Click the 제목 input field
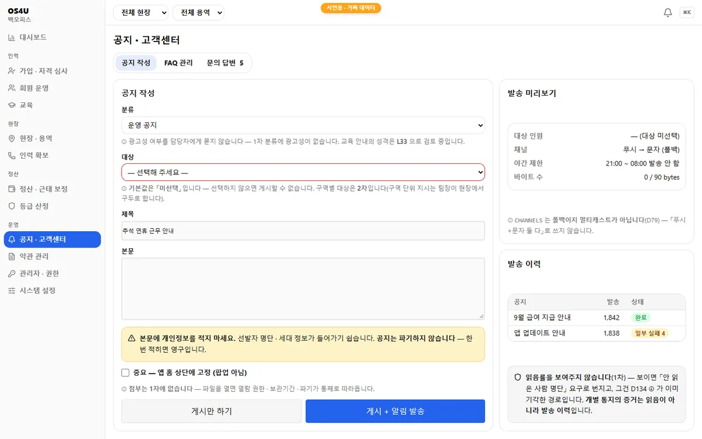This screenshot has width=702, height=439. tap(303, 231)
